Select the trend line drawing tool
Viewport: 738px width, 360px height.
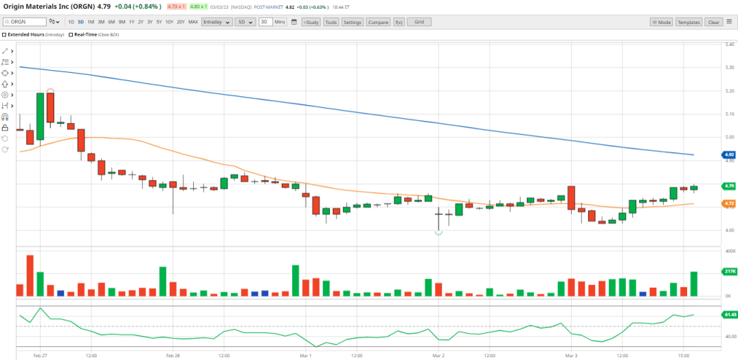click(5, 51)
